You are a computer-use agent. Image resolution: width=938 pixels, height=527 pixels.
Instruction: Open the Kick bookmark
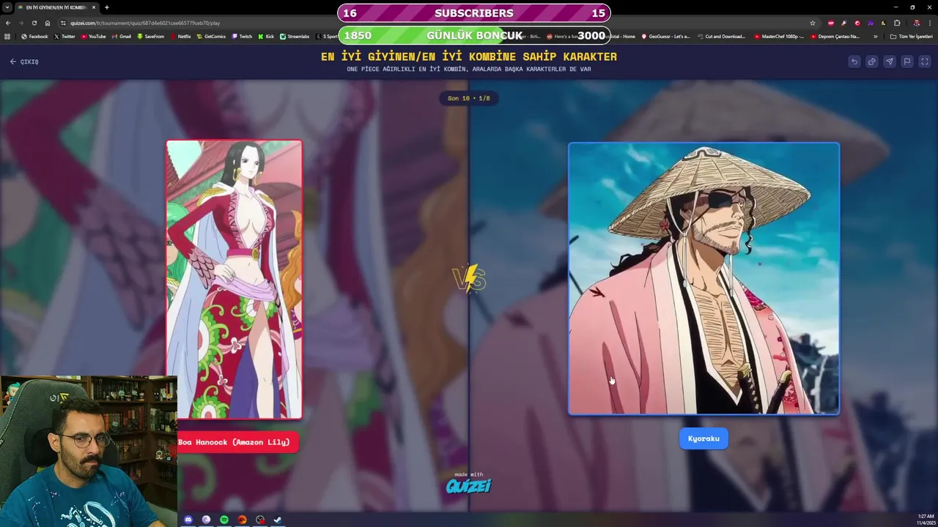[x=266, y=36]
